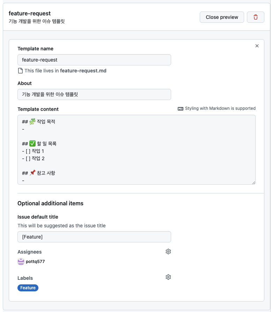271x312 pixels.
Task: Open Labels settings gear
Action: 168,277
